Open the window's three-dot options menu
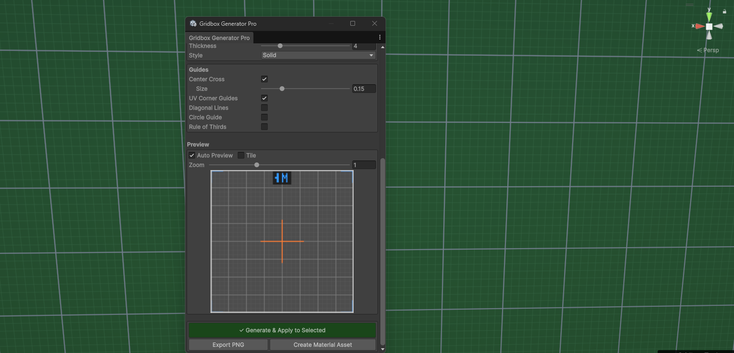734x353 pixels. pos(380,38)
